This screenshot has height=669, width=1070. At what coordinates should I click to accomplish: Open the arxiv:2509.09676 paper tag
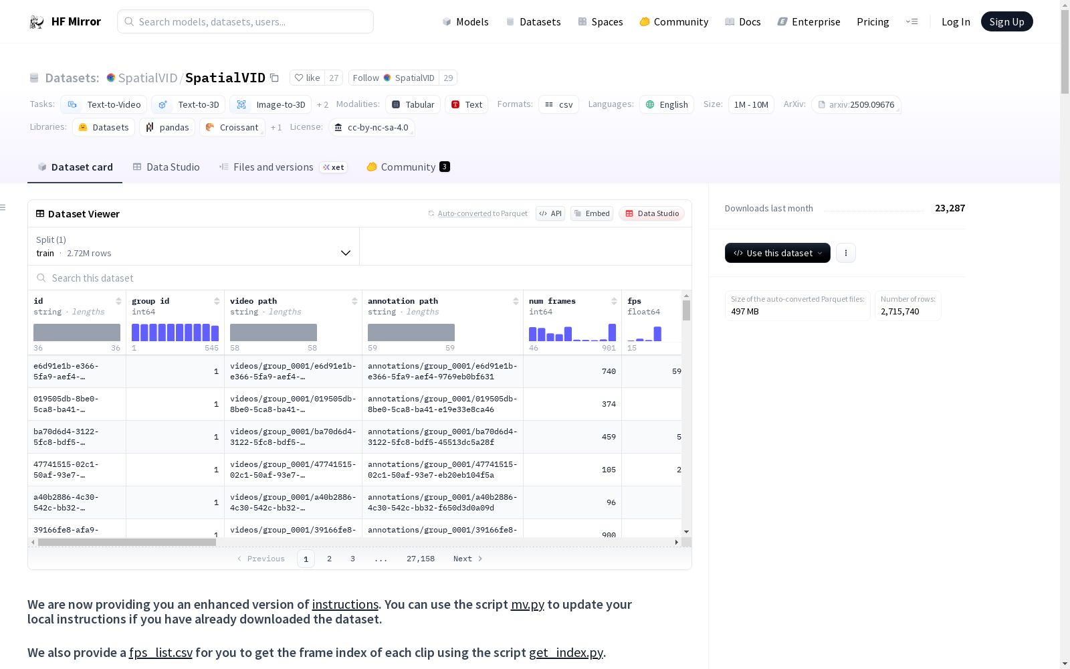point(856,104)
